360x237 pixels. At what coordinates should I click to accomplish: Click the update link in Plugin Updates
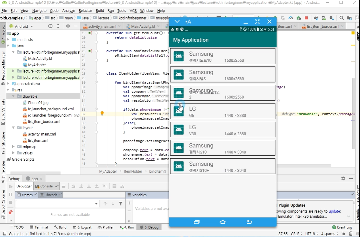pyautogui.click(x=334, y=211)
